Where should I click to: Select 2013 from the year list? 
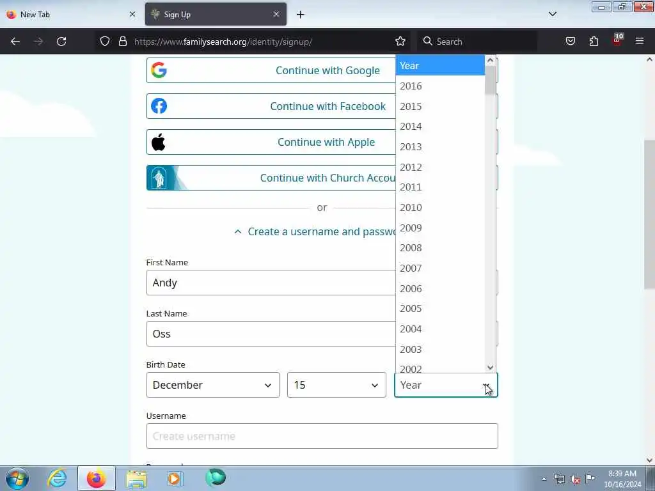click(x=440, y=147)
